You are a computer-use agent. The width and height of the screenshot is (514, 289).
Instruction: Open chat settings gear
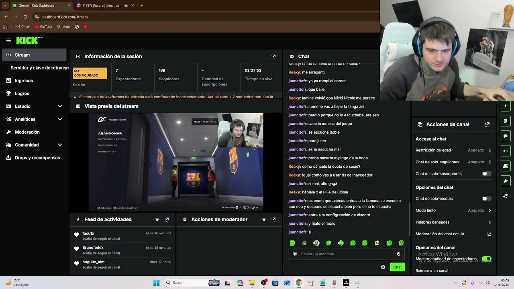coord(383,267)
